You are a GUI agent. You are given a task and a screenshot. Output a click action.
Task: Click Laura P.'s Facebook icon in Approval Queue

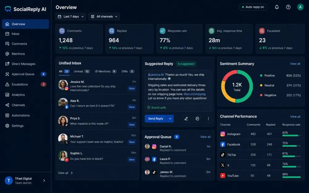point(154,159)
